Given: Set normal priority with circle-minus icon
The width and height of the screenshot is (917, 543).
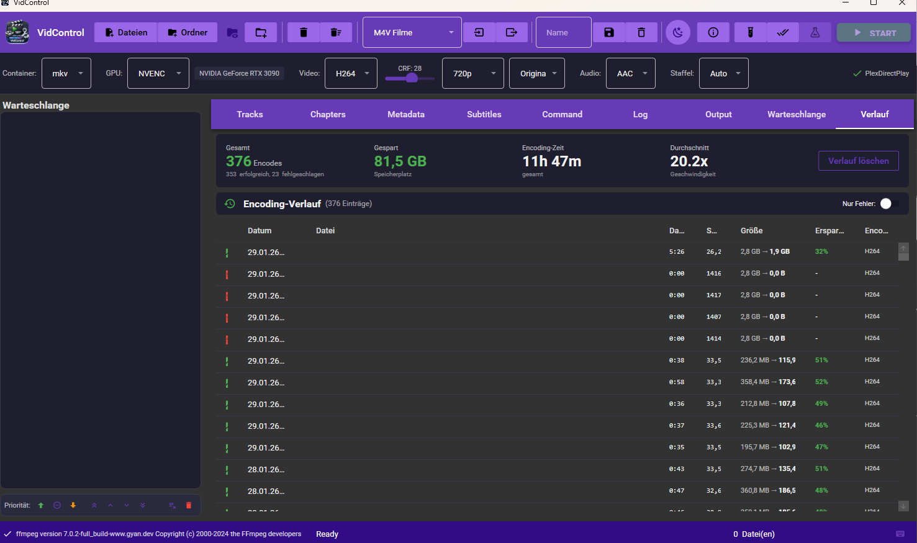Looking at the screenshot, I should (x=57, y=505).
